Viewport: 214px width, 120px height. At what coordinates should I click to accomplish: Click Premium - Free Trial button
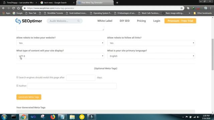coord(180,21)
